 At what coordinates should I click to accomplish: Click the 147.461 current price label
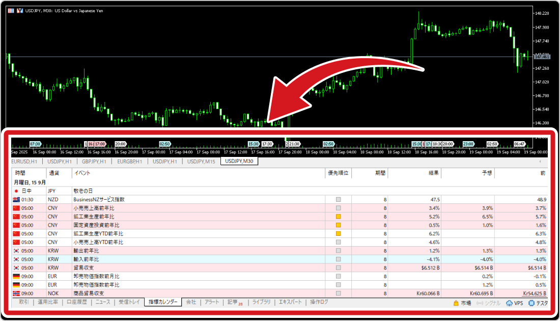[541, 57]
